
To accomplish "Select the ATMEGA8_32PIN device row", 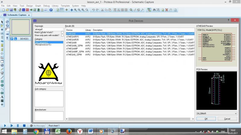I will [x=130, y=55].
